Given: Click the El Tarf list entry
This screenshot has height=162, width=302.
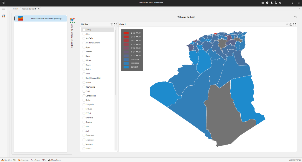Looking at the screenshot, I should (x=88, y=113).
